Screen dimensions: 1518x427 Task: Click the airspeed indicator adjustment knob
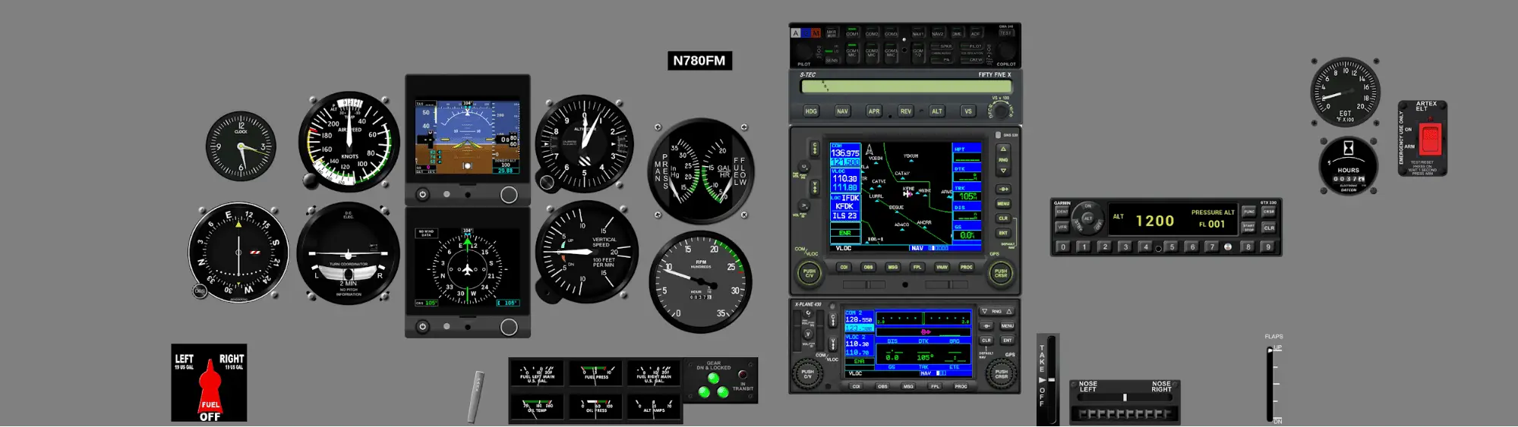[x=310, y=181]
